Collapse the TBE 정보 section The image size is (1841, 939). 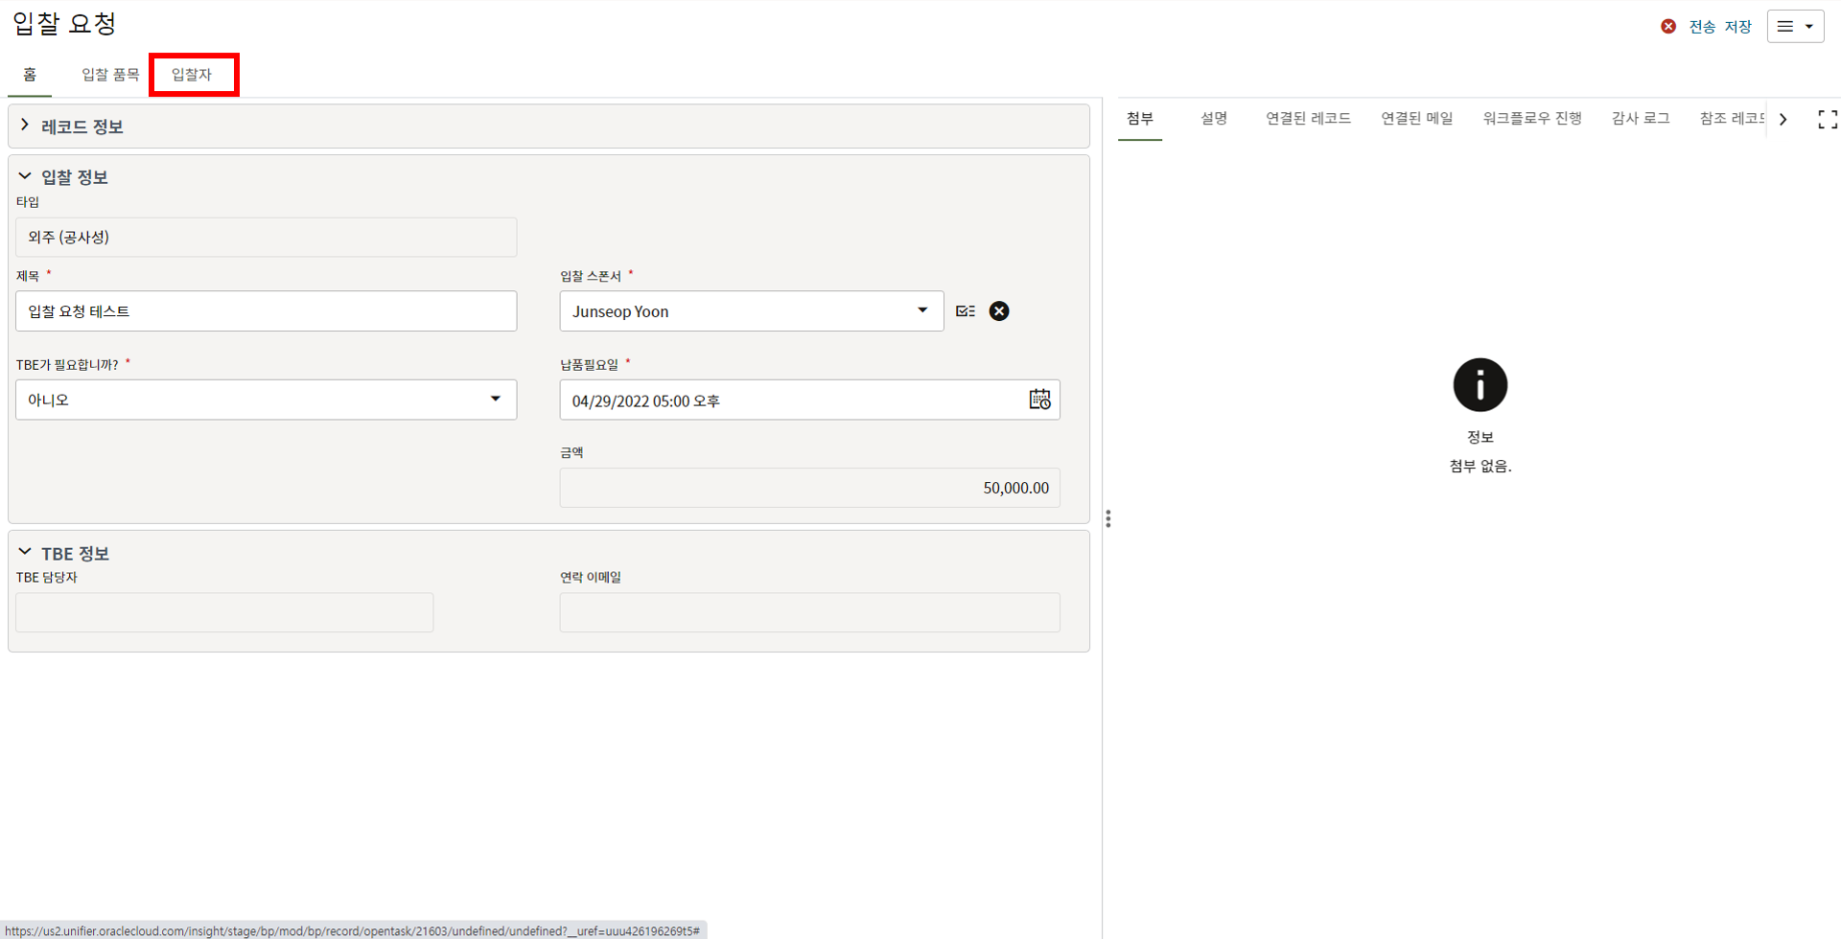pos(25,553)
